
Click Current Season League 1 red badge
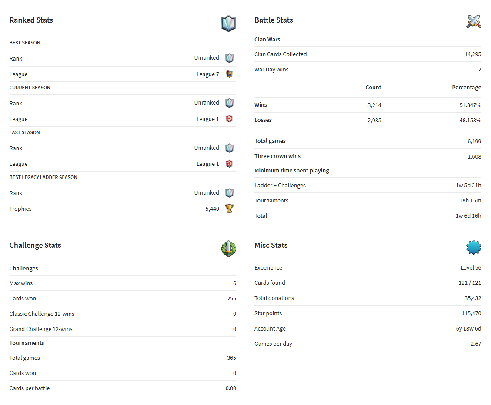(x=230, y=119)
